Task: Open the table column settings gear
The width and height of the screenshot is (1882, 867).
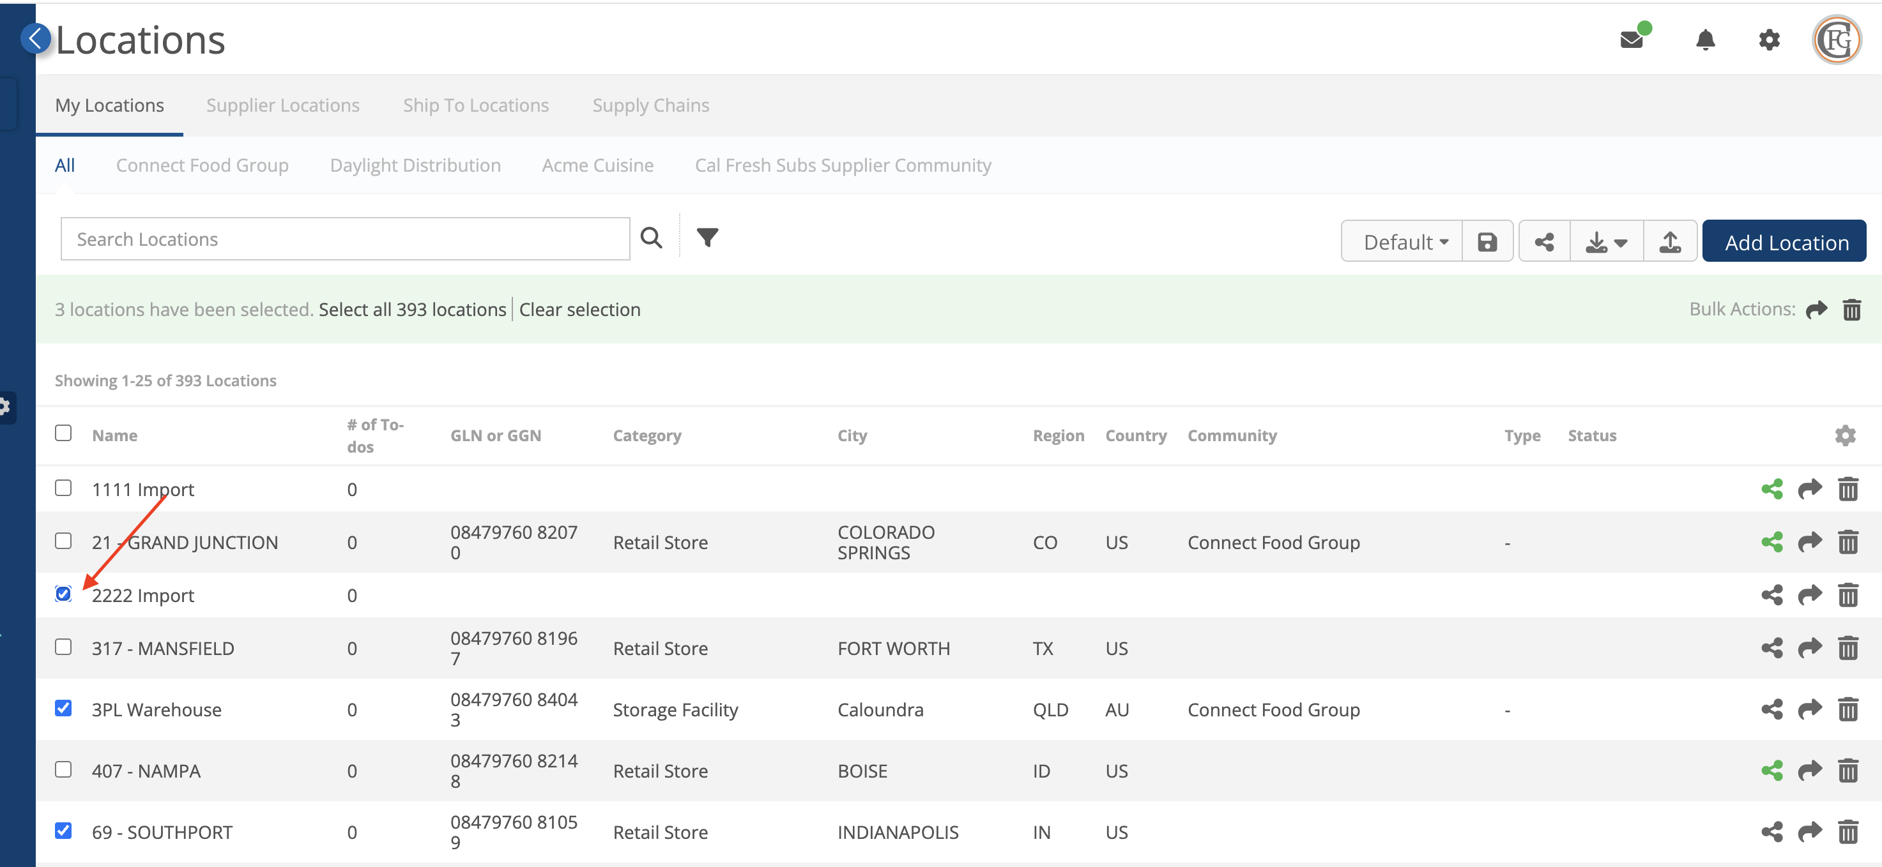Action: (x=1846, y=435)
